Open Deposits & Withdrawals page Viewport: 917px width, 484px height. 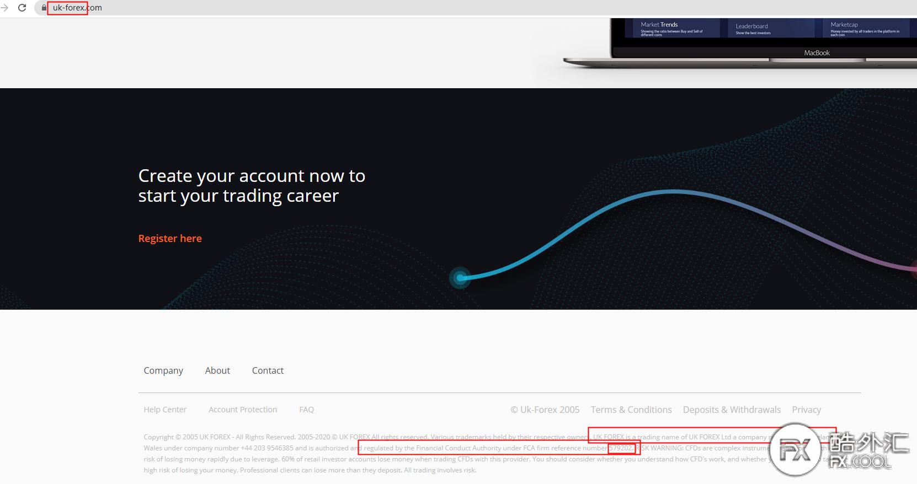[x=732, y=410]
